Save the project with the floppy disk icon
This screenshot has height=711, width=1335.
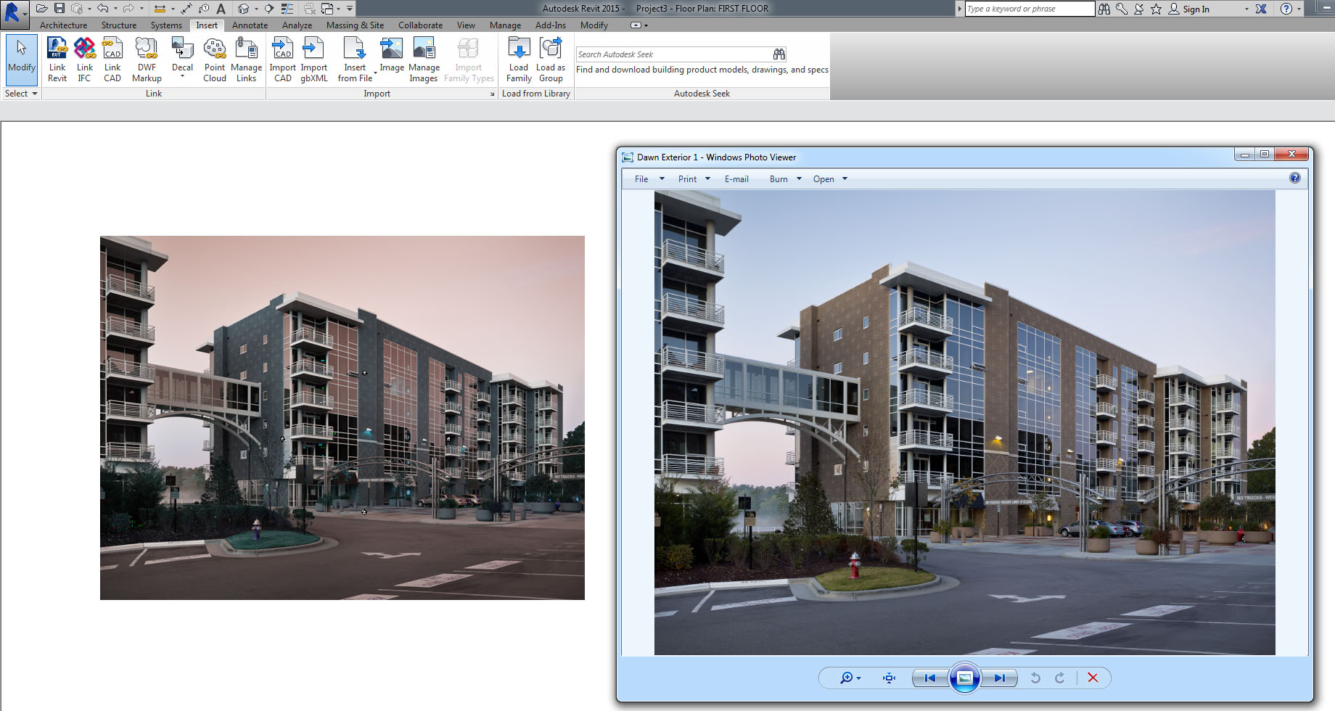(59, 9)
